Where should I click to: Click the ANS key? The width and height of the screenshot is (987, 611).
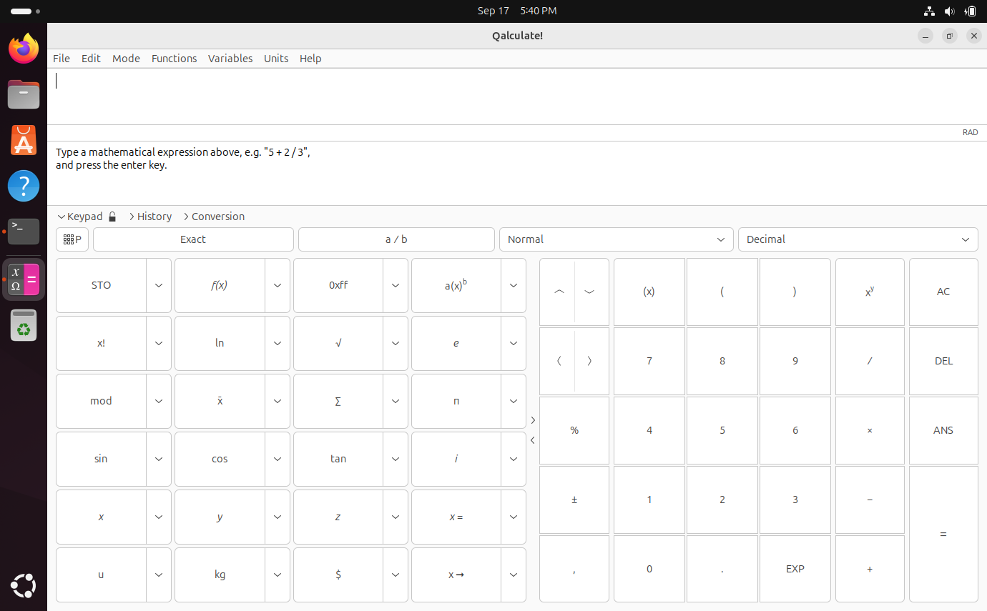coord(943,429)
